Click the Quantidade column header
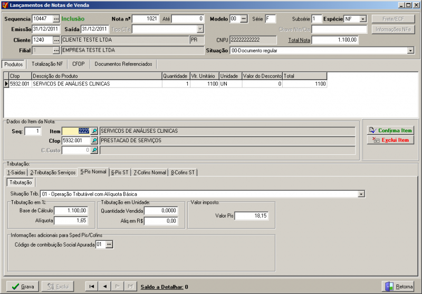The height and width of the screenshot is (294, 422). point(176,76)
